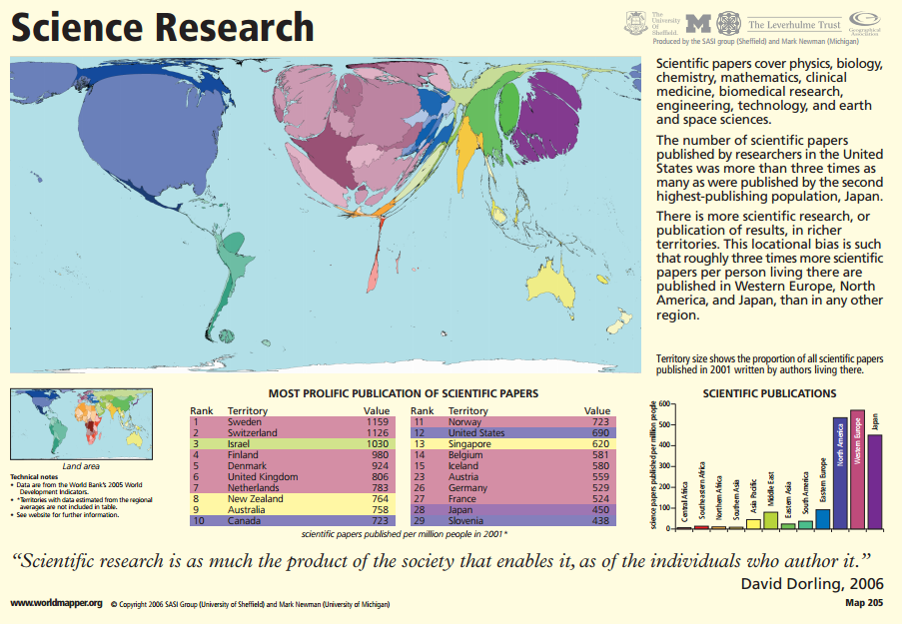Click the Technical notes heading
The height and width of the screenshot is (624, 902).
tap(33, 477)
